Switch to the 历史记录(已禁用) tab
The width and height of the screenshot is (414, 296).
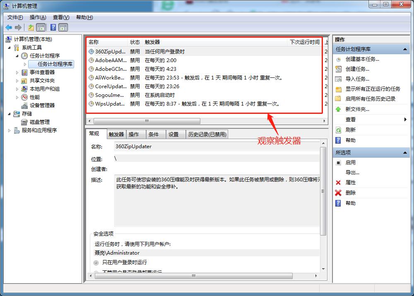[207, 135]
